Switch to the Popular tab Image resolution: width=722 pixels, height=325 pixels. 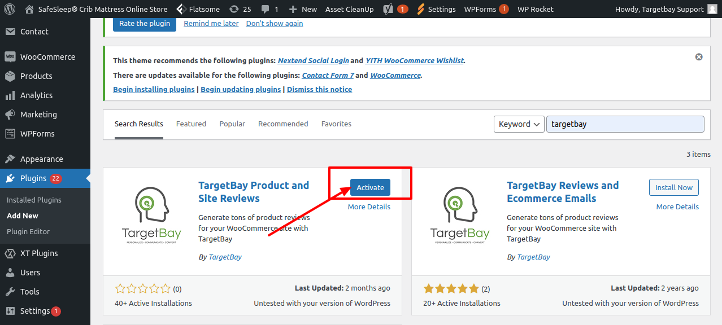[x=232, y=124]
